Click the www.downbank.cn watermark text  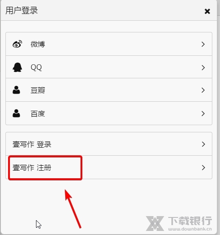pyautogui.click(x=190, y=229)
